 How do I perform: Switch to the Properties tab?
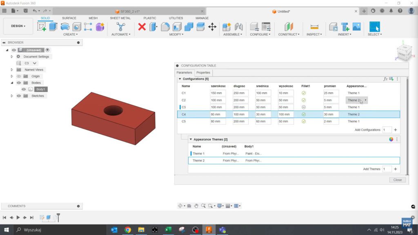(x=203, y=73)
